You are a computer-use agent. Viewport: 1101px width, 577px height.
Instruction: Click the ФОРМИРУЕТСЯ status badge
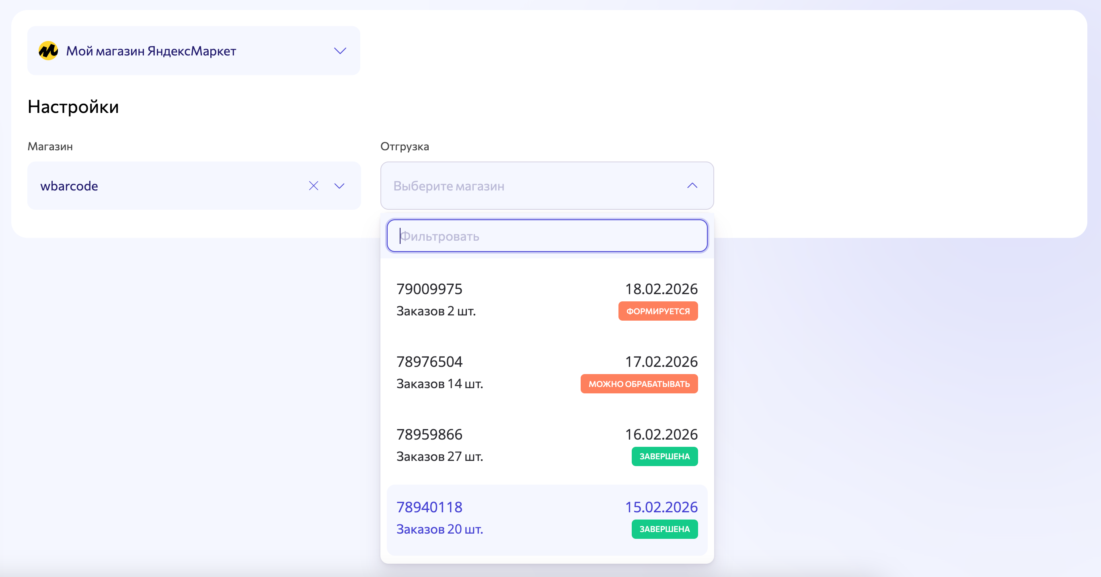[x=657, y=311]
